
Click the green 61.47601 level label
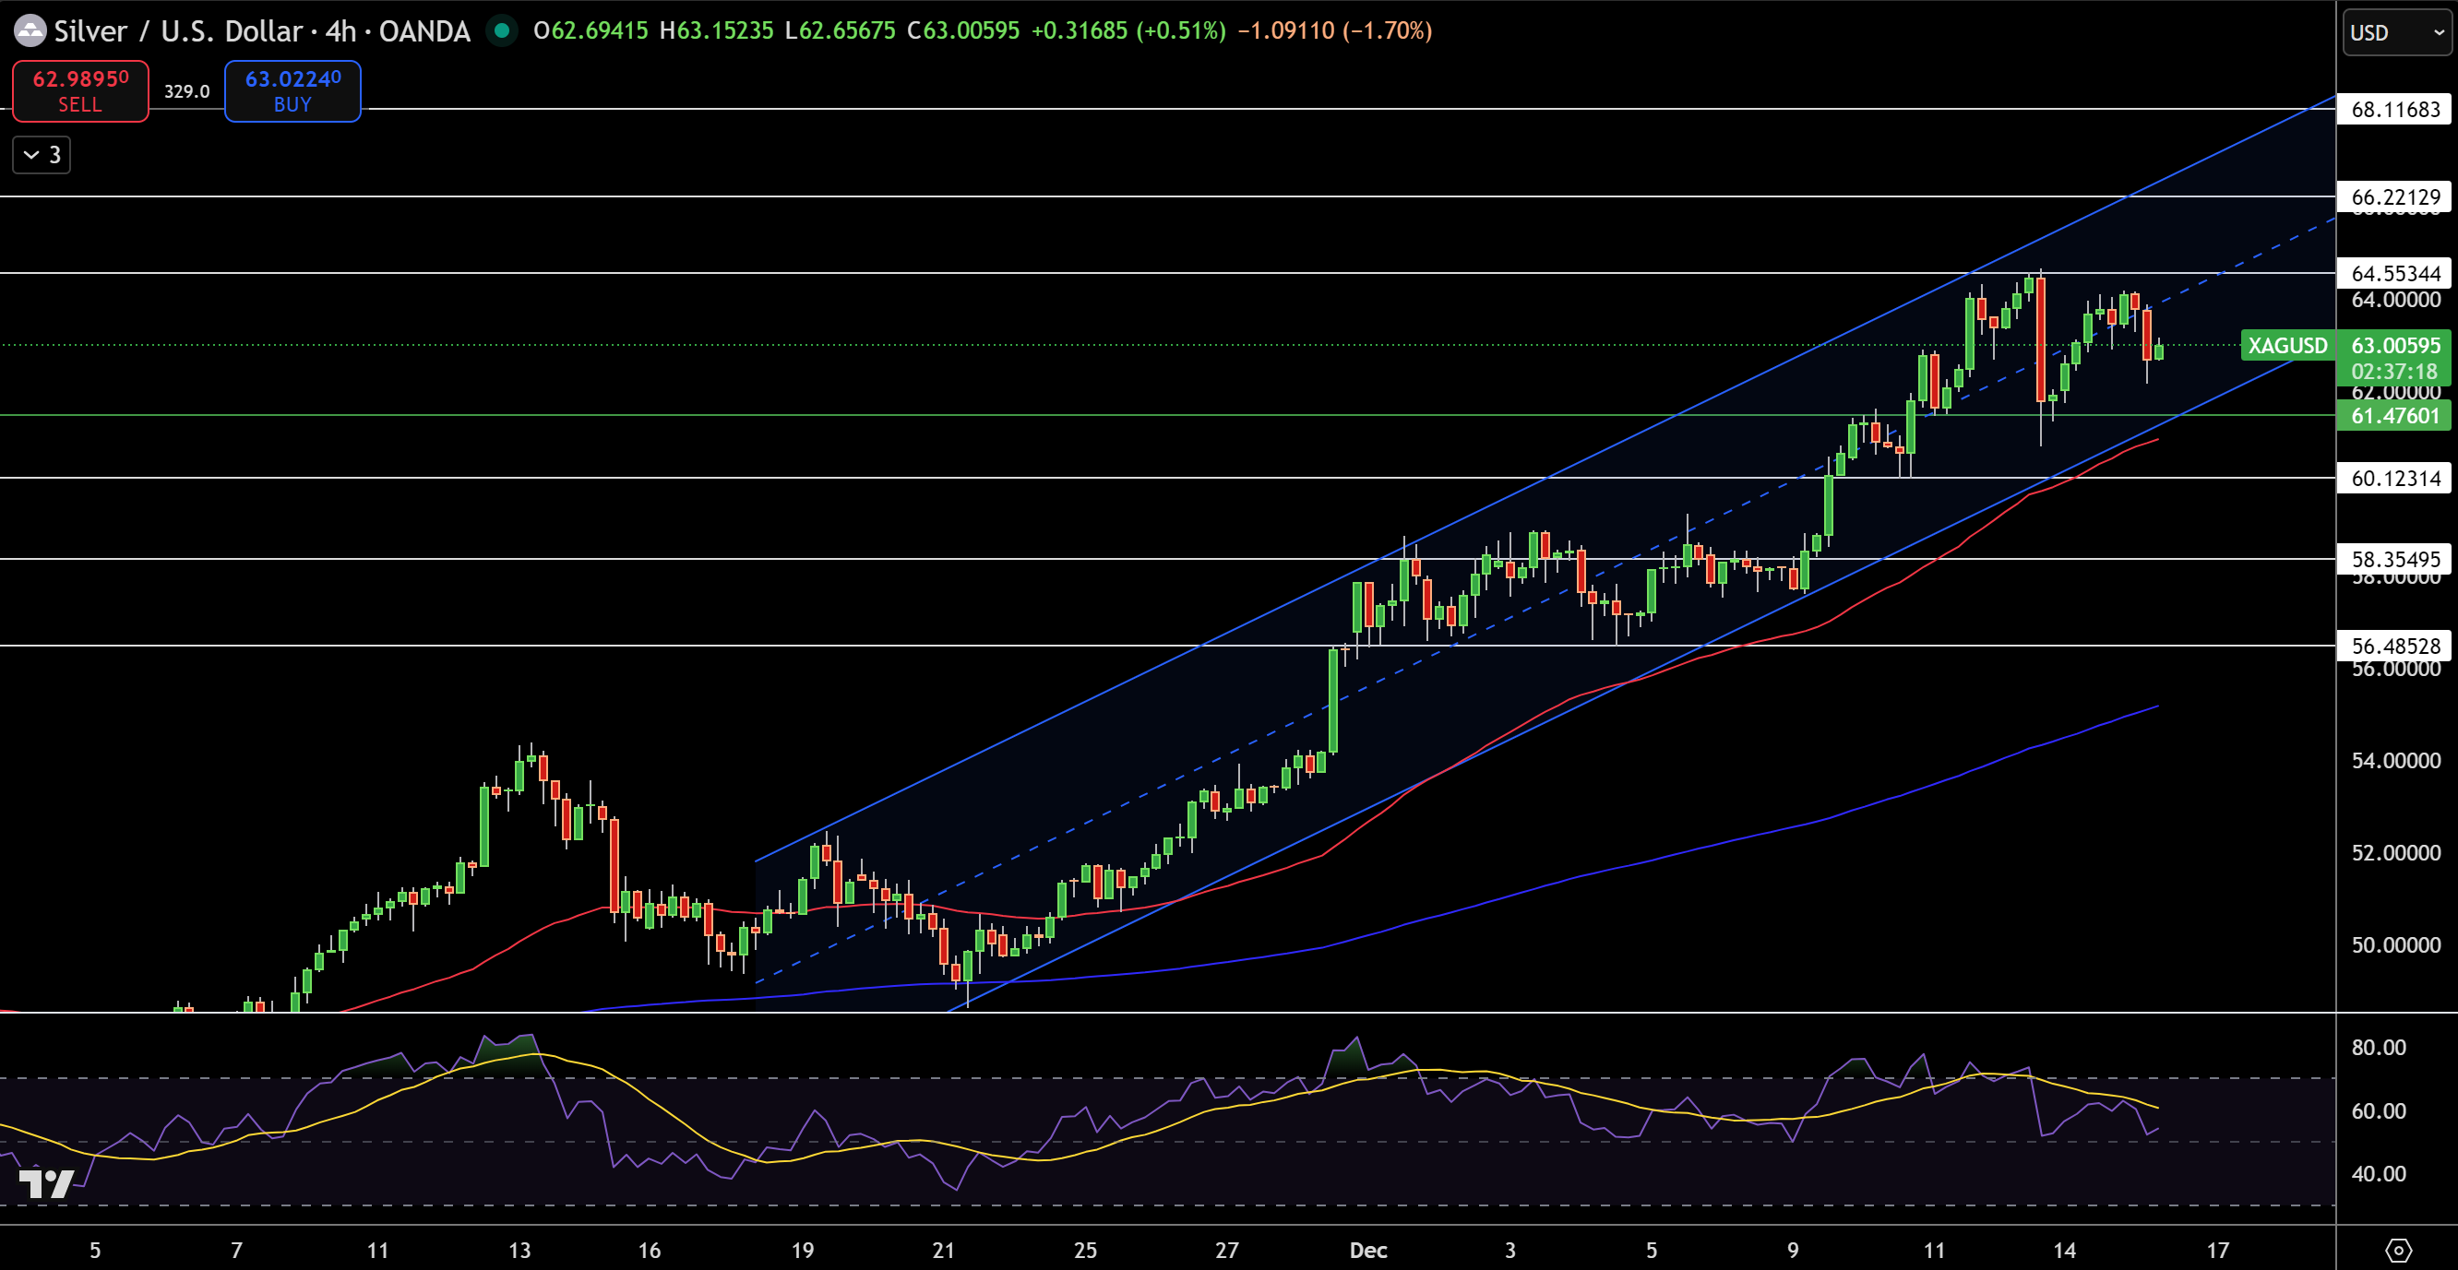tap(2394, 416)
